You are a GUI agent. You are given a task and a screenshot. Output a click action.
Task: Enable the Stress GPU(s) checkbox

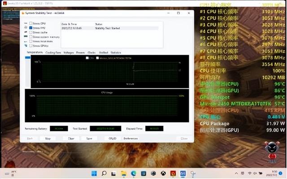click(x=31, y=46)
